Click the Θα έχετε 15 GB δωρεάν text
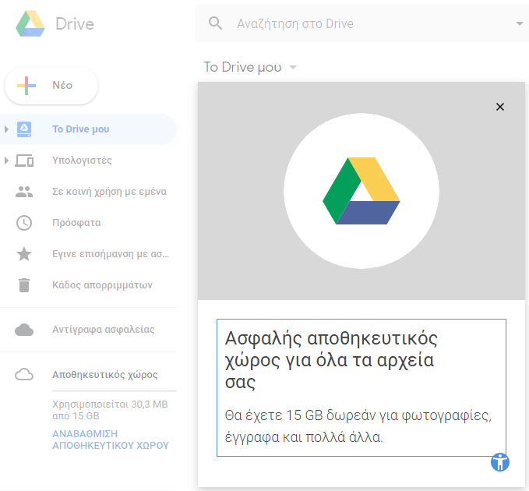The height and width of the screenshot is (491, 529). 358,426
